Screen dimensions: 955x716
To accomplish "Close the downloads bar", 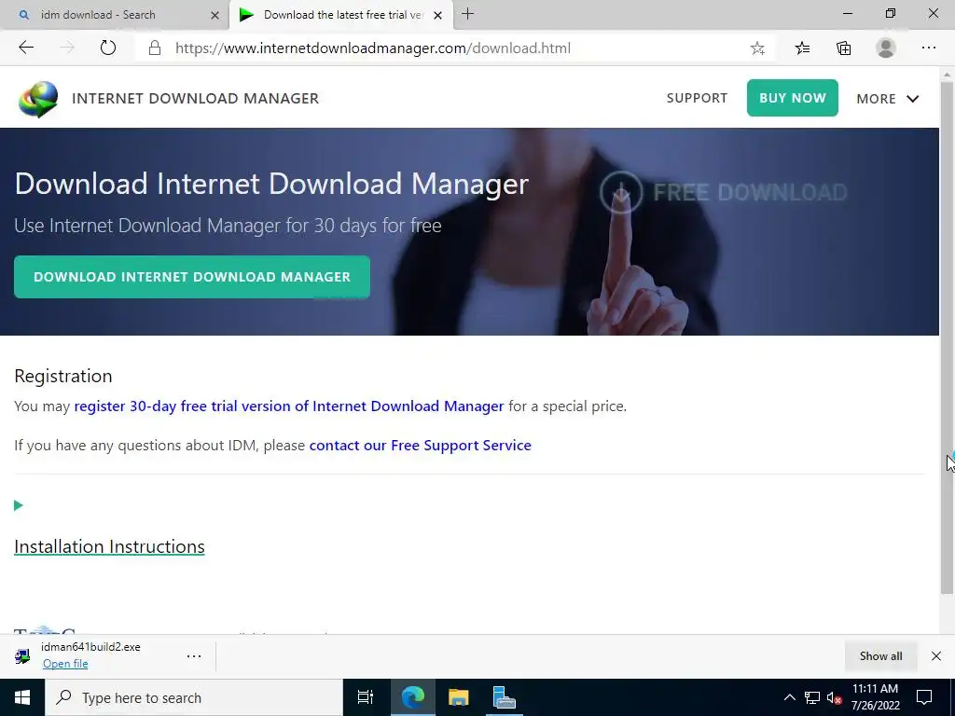I will [x=936, y=655].
